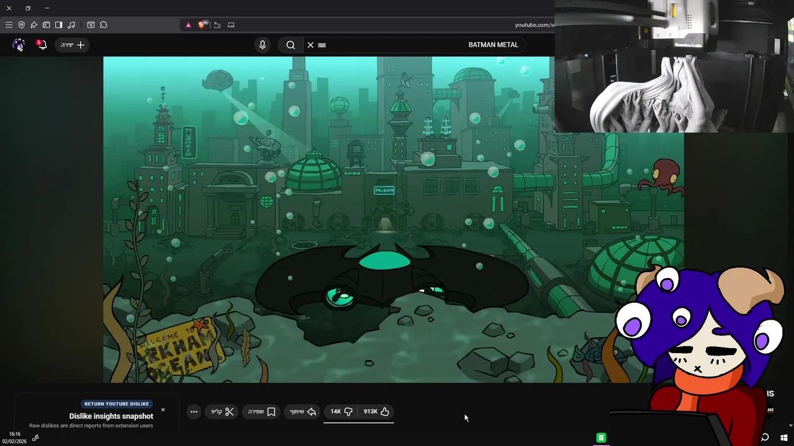
Task: Open the Brave Shields lion icon
Action: click(x=202, y=25)
